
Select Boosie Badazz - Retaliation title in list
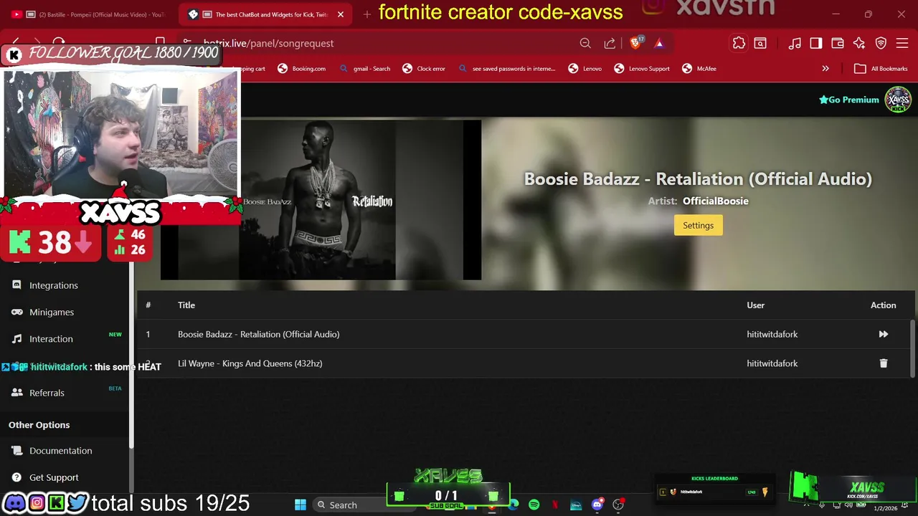pyautogui.click(x=259, y=334)
